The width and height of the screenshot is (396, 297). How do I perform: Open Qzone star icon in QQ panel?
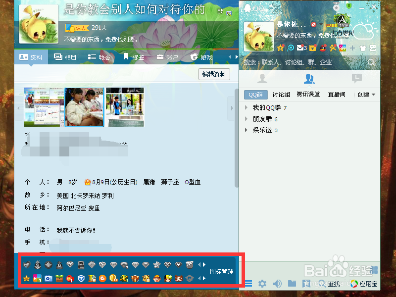pos(280,48)
